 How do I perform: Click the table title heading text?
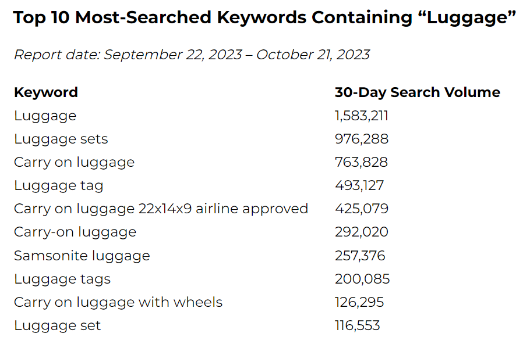point(264,17)
